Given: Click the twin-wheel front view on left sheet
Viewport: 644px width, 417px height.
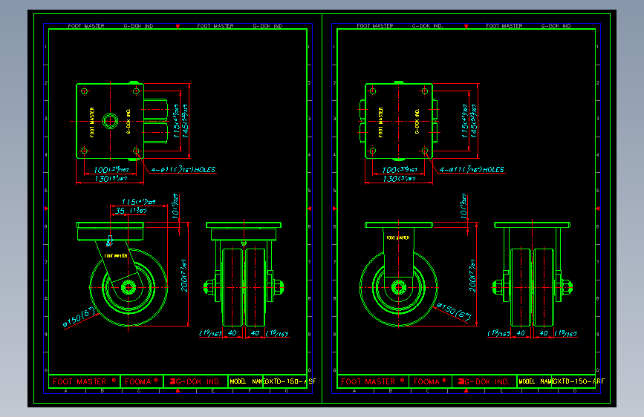Looking at the screenshot, I should tap(244, 275).
